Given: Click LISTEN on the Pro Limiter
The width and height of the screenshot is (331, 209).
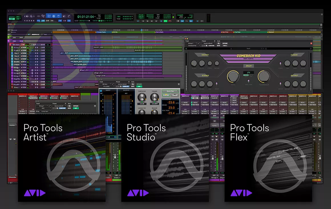Looking at the screenshot, I should [x=175, y=95].
